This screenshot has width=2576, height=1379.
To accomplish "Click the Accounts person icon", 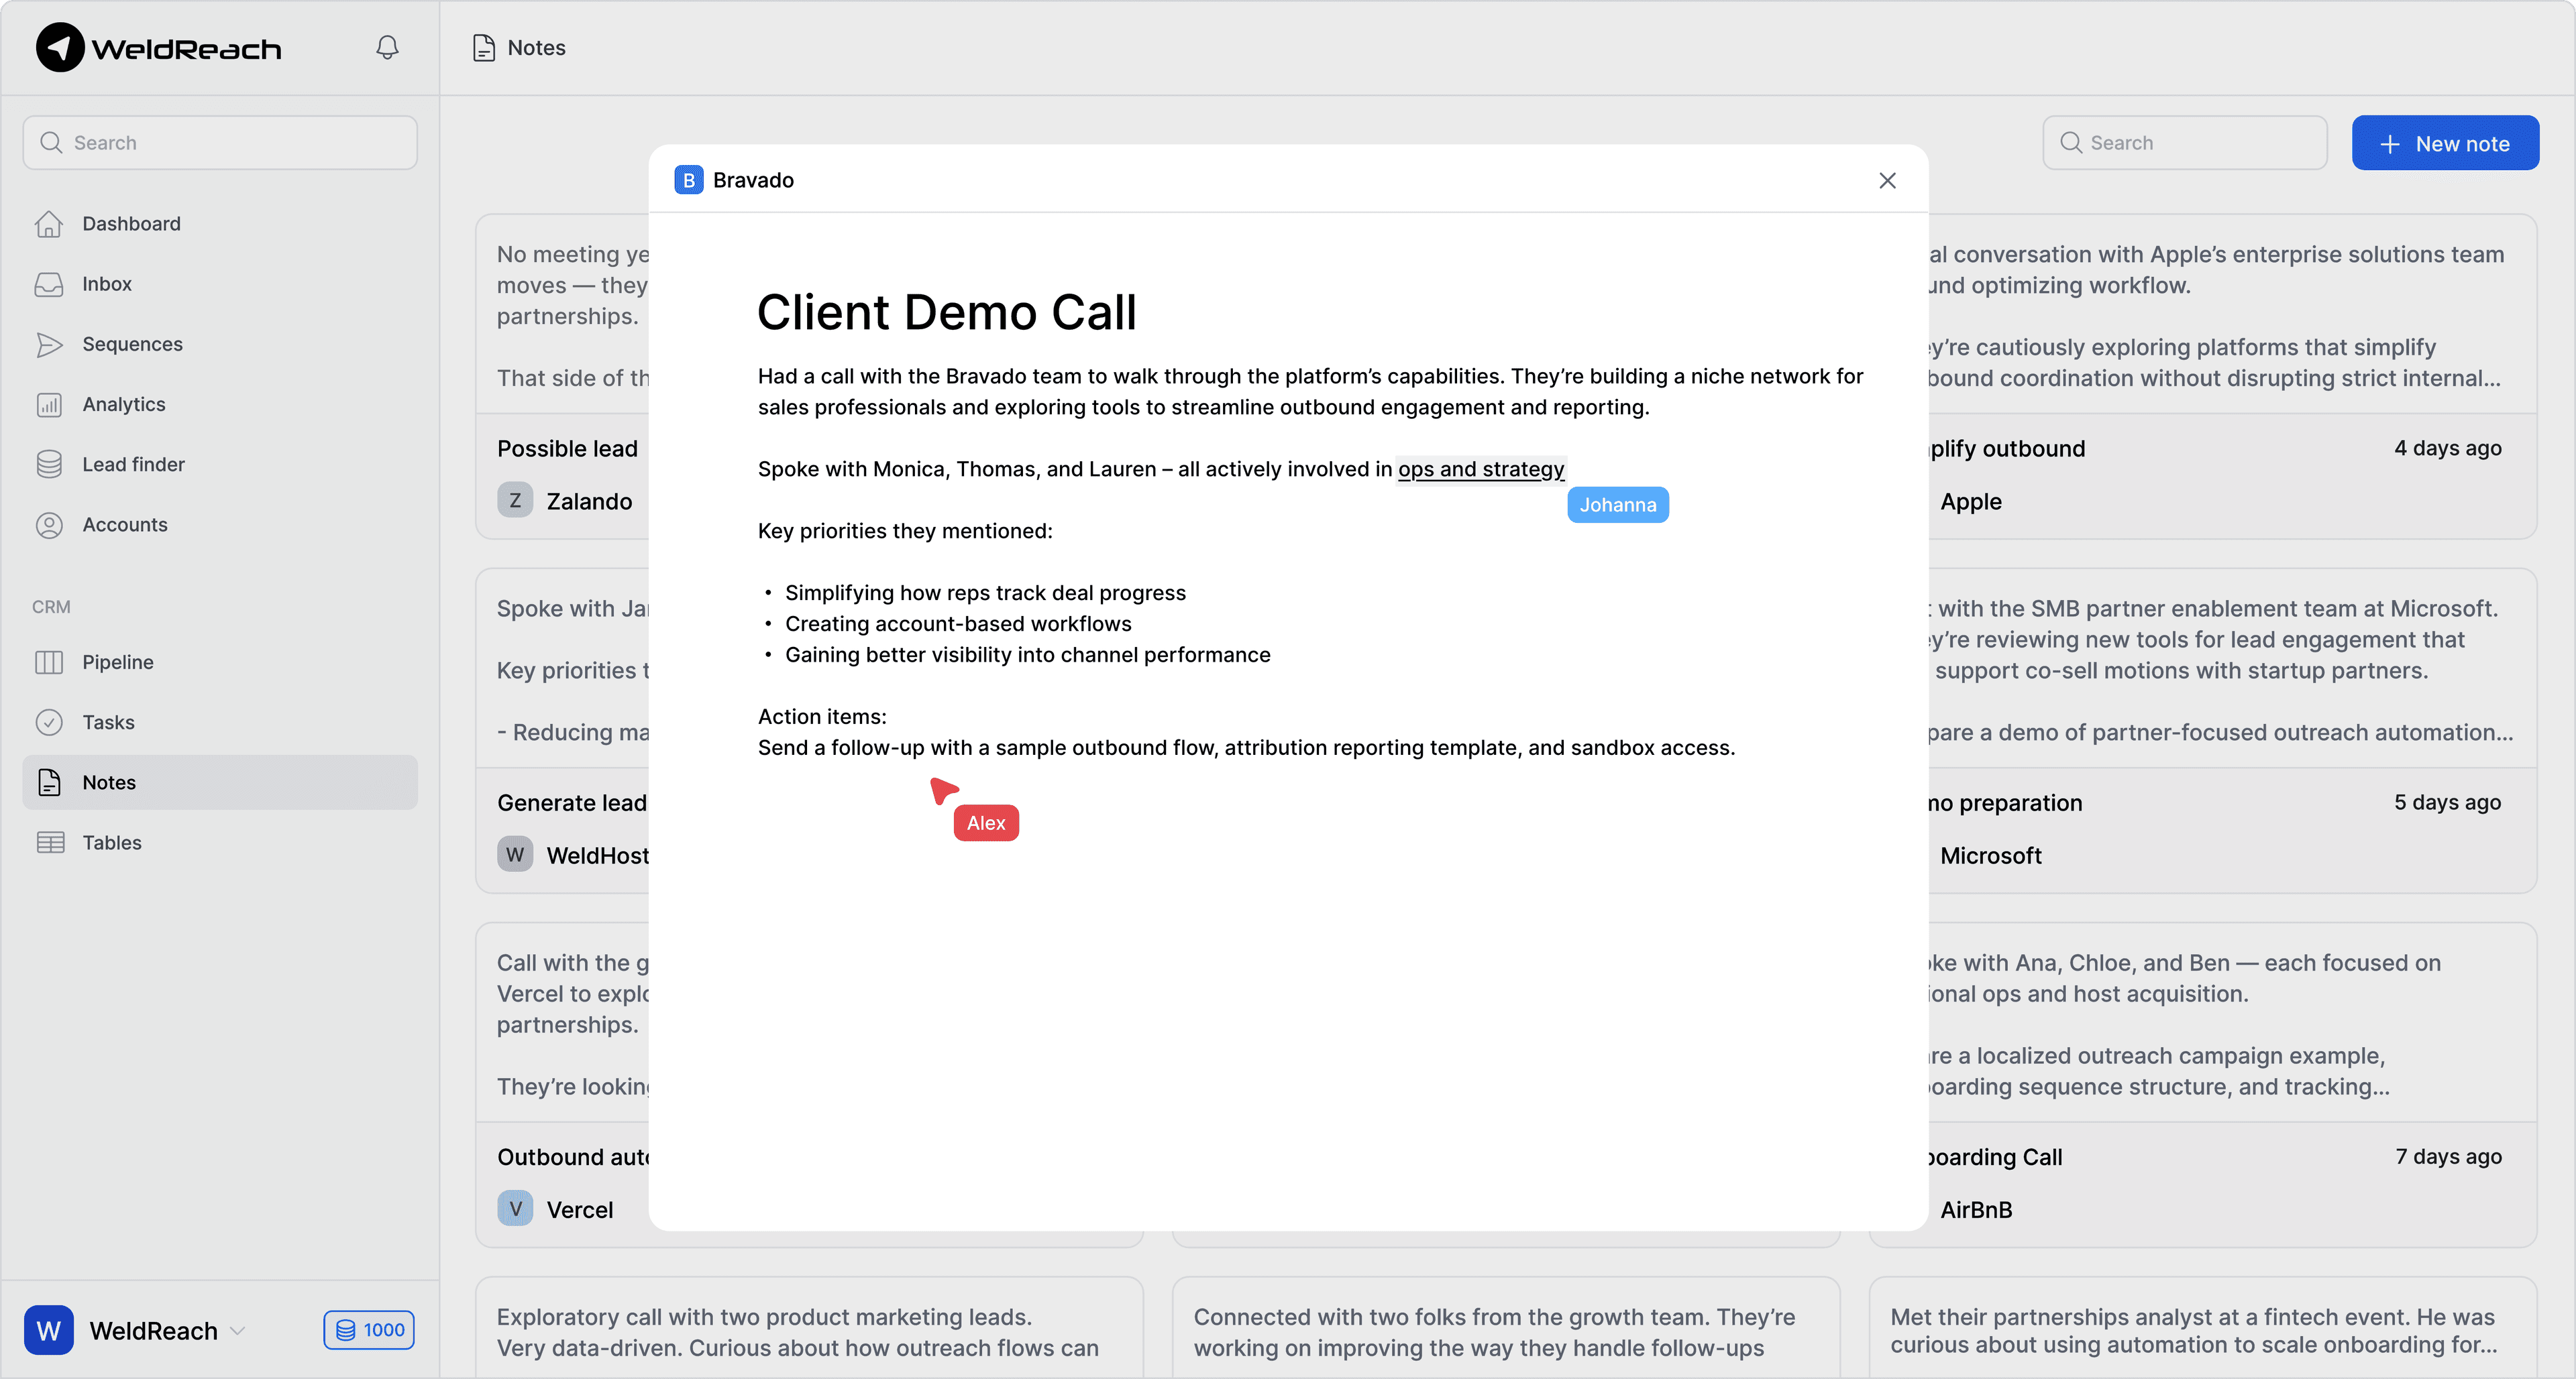I will [x=49, y=525].
